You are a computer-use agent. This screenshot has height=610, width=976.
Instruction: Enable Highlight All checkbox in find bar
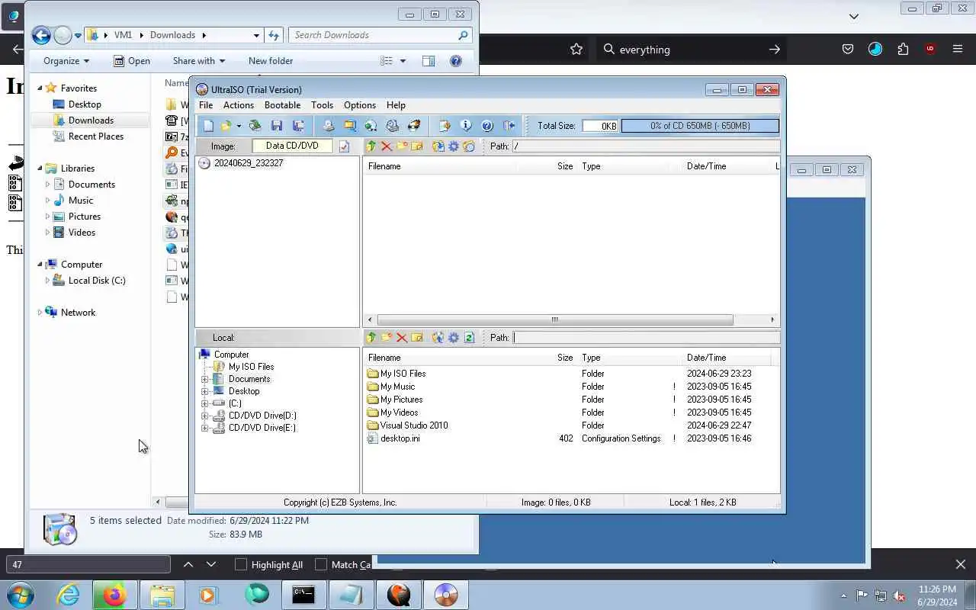241,564
